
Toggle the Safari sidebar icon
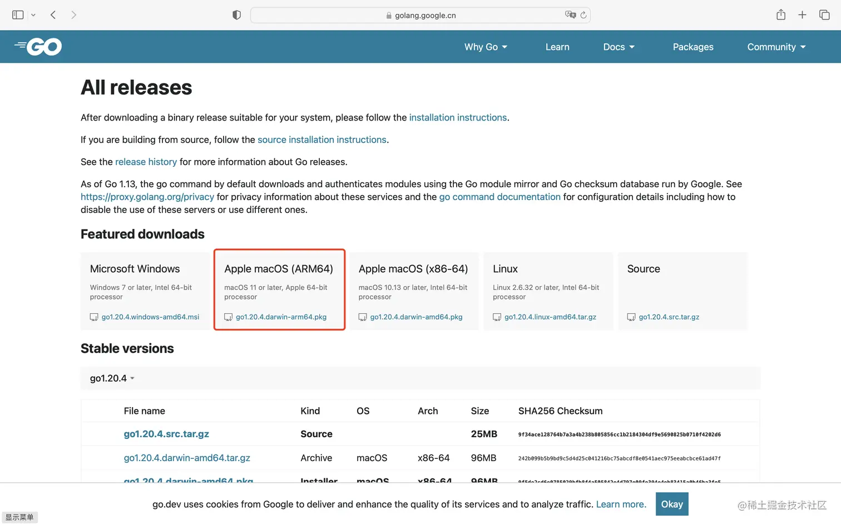(18, 15)
